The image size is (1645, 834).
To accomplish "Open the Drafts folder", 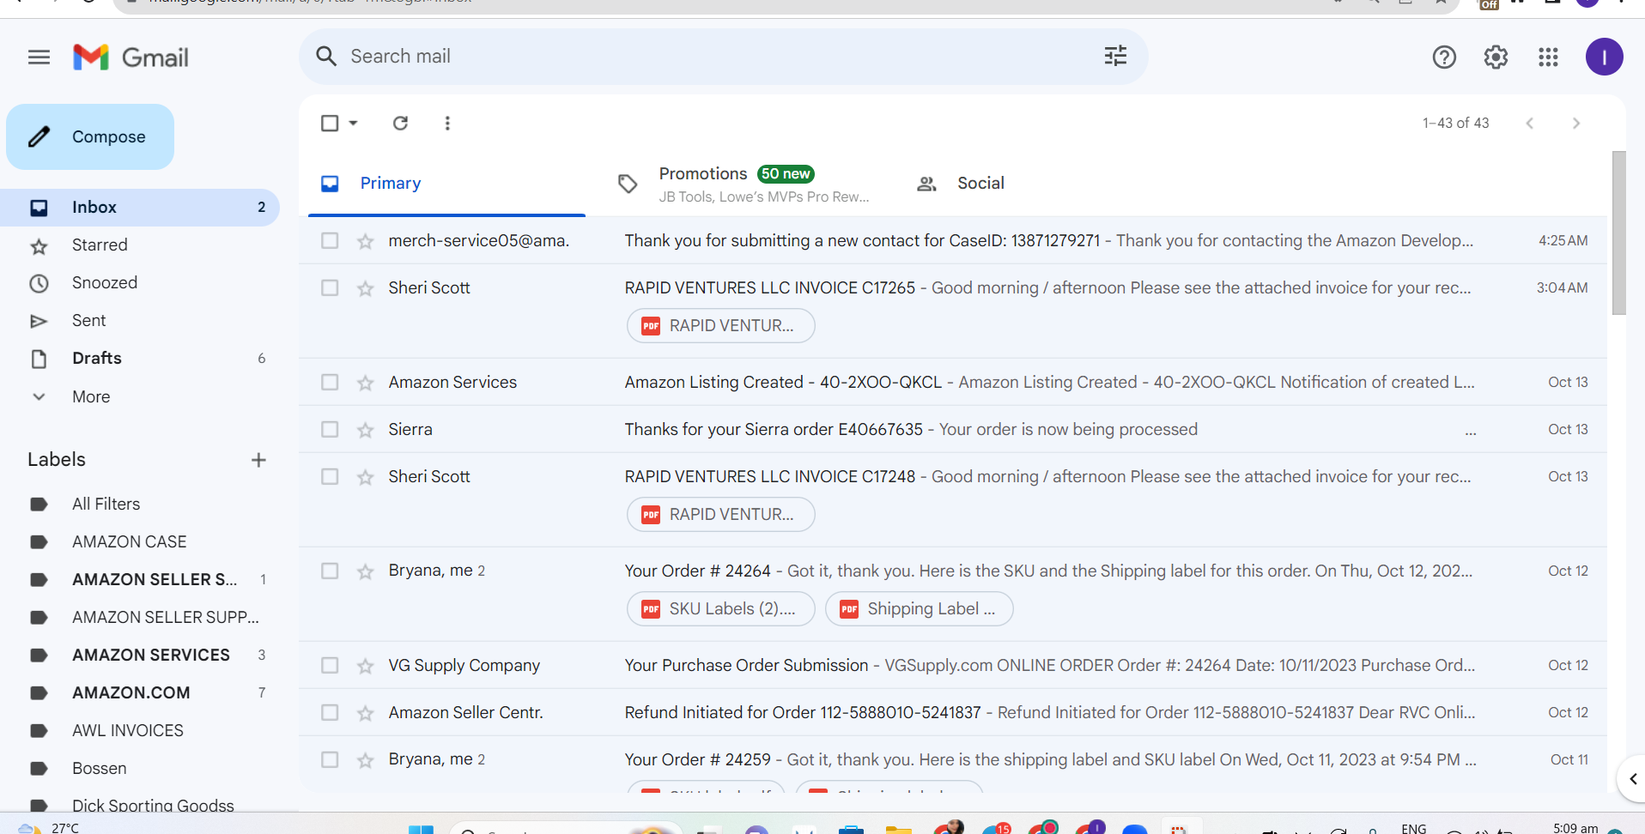I will pos(140,359).
